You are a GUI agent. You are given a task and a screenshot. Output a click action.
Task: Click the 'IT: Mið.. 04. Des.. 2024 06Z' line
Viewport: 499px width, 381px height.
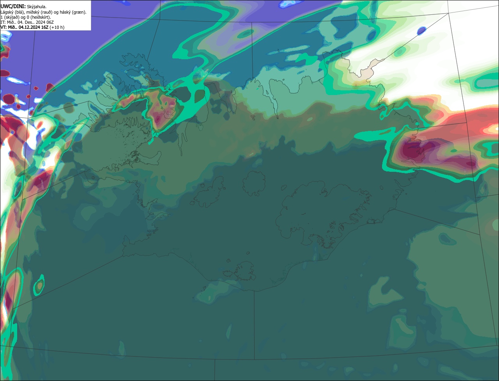[x=27, y=22]
